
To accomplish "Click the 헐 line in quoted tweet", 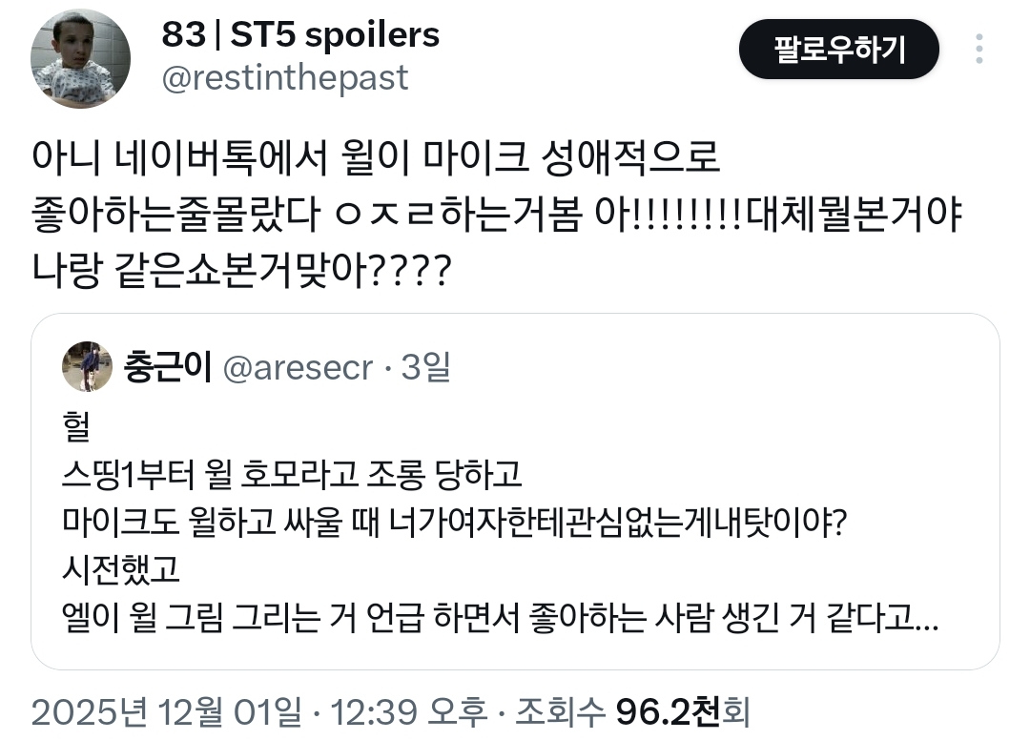I will [x=72, y=427].
